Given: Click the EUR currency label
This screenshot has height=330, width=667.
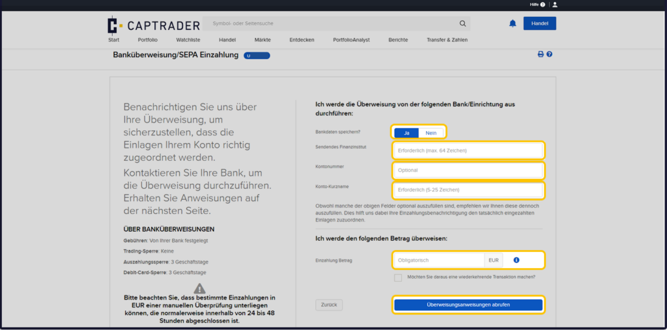Looking at the screenshot, I should [x=494, y=260].
